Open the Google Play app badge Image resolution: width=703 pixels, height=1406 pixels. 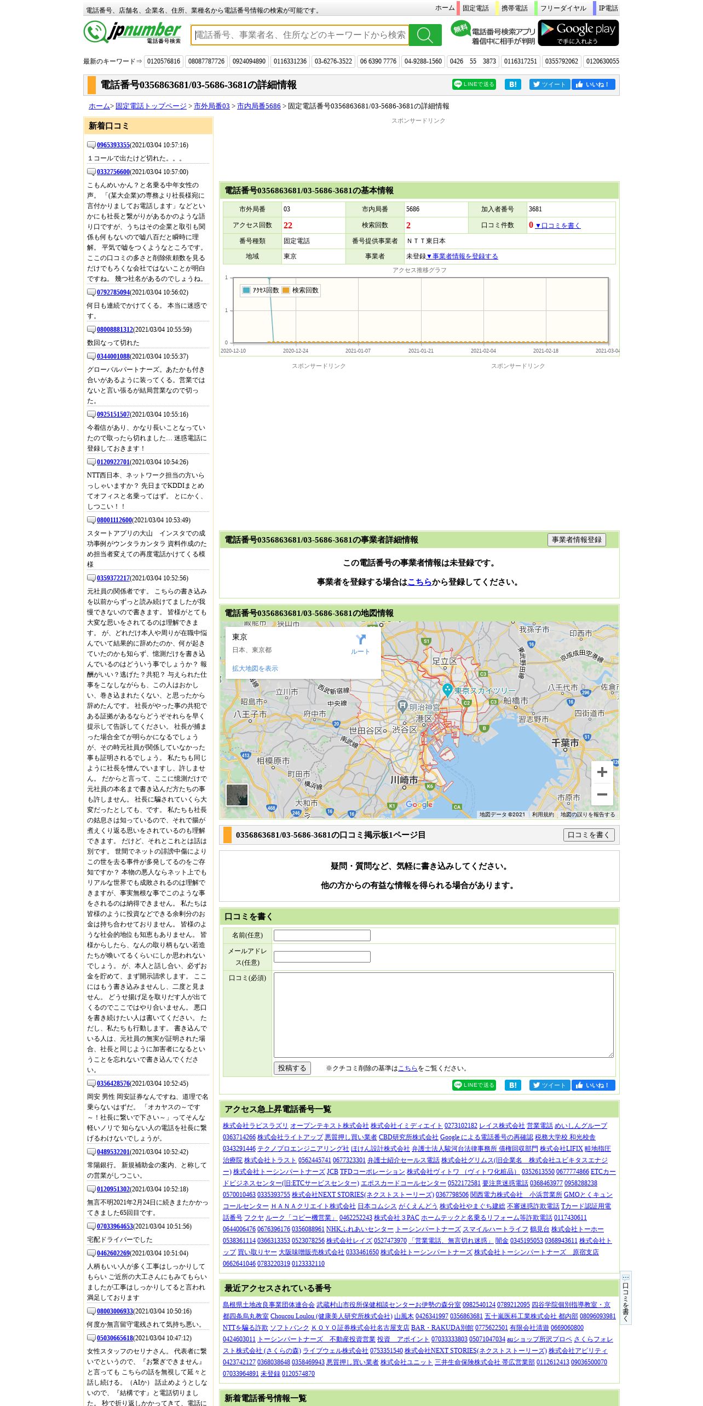coord(578,33)
